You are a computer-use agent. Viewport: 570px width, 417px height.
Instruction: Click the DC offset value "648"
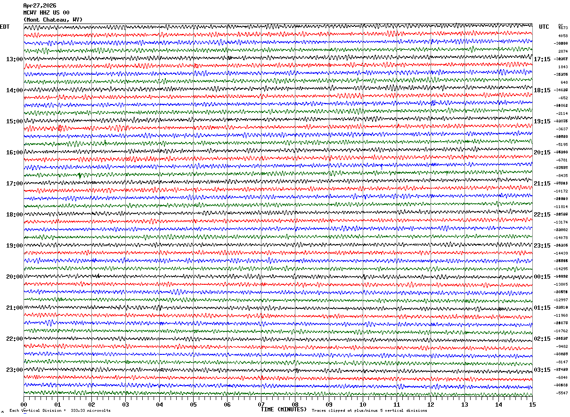coord(564,82)
